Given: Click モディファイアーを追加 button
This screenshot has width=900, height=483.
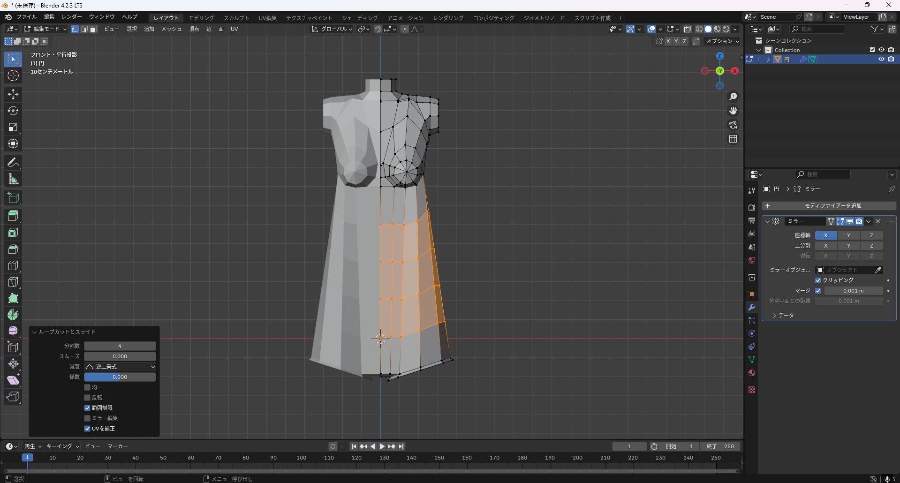Looking at the screenshot, I should tap(829, 206).
